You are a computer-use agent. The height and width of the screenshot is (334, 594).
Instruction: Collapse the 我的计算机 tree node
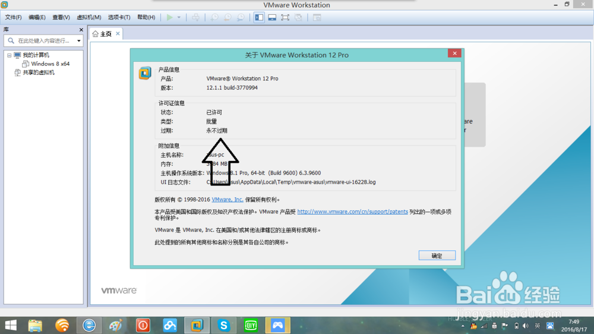tap(9, 55)
